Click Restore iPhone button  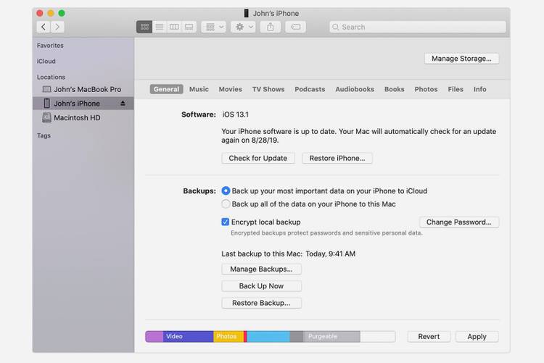tap(337, 158)
